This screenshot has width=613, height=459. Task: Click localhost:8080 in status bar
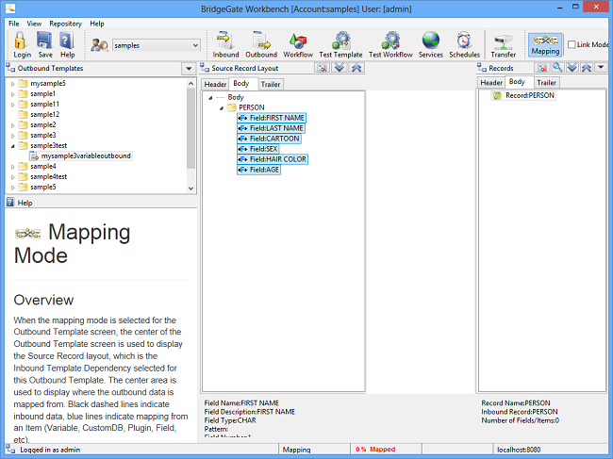pyautogui.click(x=519, y=450)
